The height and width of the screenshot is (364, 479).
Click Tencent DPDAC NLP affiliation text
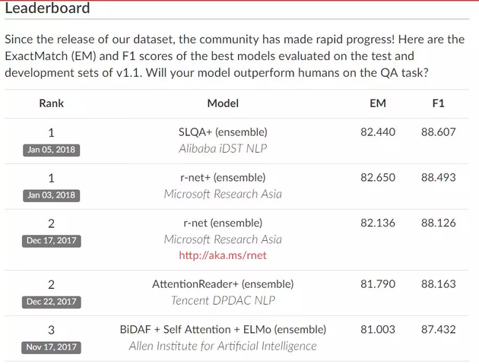click(x=223, y=300)
